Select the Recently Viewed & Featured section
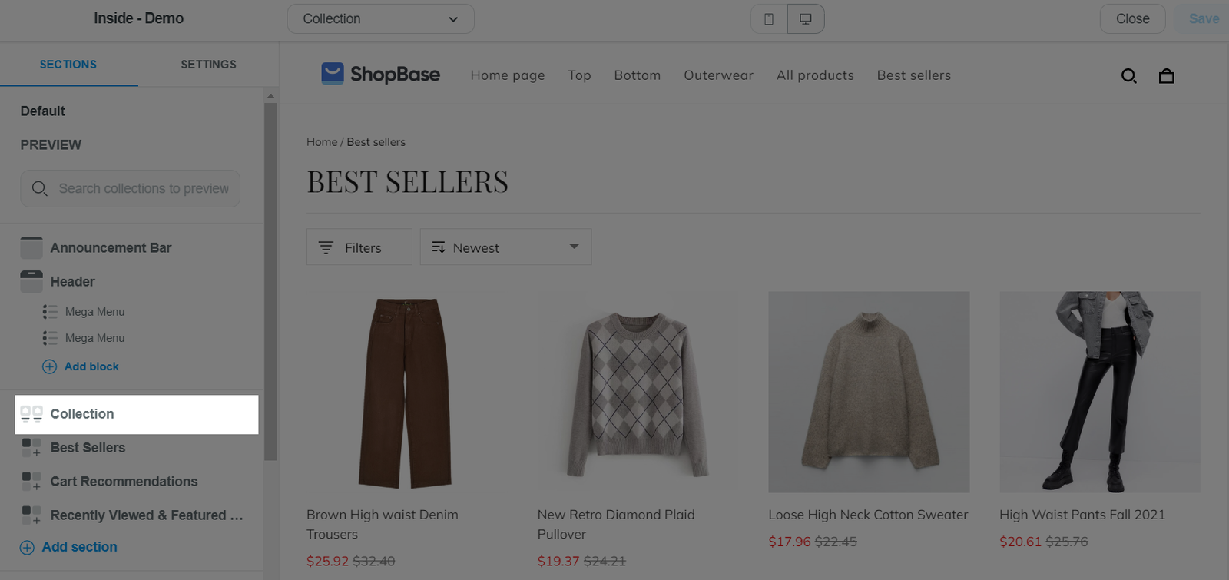The width and height of the screenshot is (1229, 580). coord(137,515)
